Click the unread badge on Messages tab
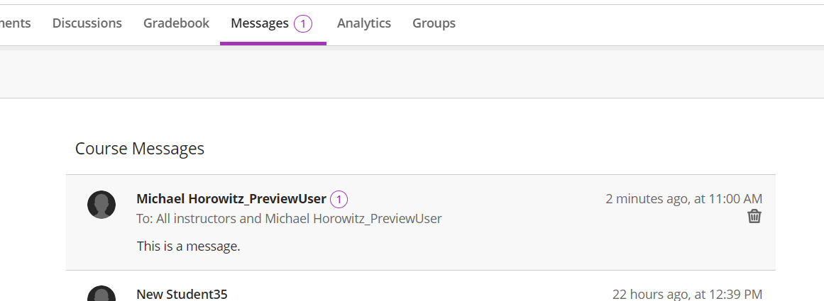 coord(303,23)
